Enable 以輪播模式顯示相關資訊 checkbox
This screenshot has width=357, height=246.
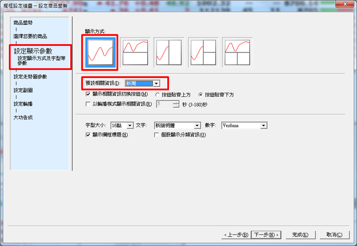click(x=88, y=104)
